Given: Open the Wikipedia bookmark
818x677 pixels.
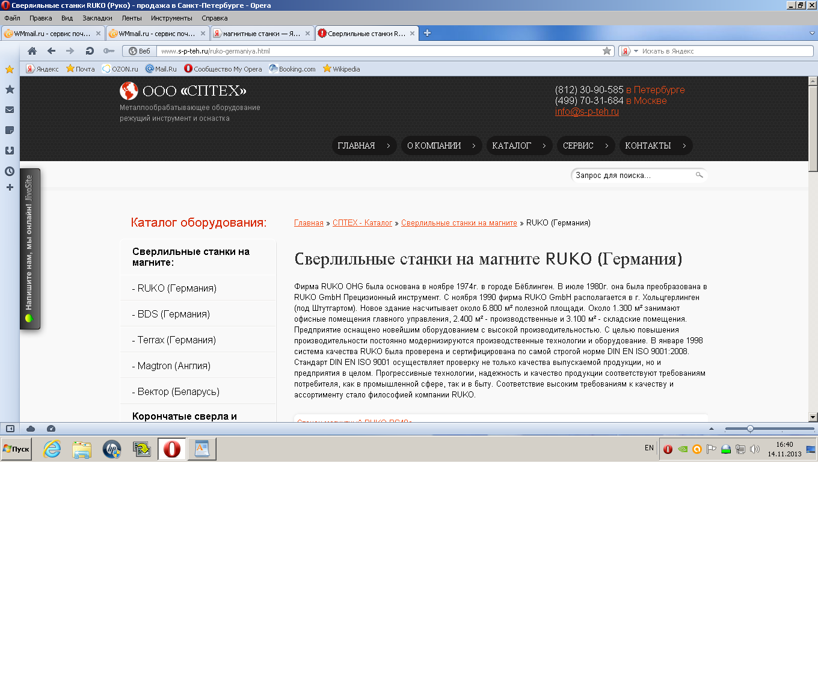Looking at the screenshot, I should coord(342,69).
